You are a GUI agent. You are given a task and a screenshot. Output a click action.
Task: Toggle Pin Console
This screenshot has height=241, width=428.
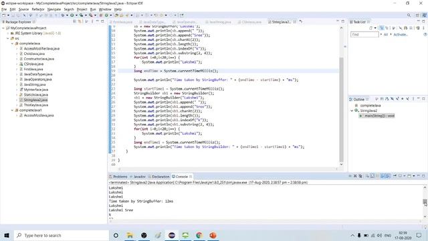[x=395, y=176]
